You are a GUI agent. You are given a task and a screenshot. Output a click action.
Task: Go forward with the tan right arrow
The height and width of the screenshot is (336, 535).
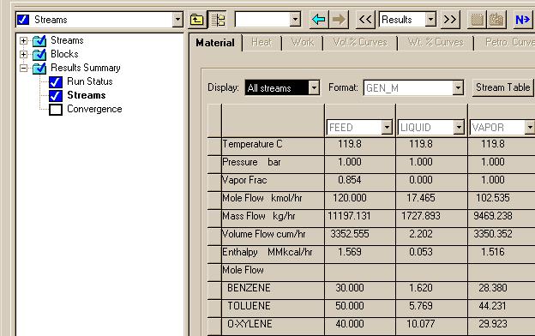click(x=339, y=20)
